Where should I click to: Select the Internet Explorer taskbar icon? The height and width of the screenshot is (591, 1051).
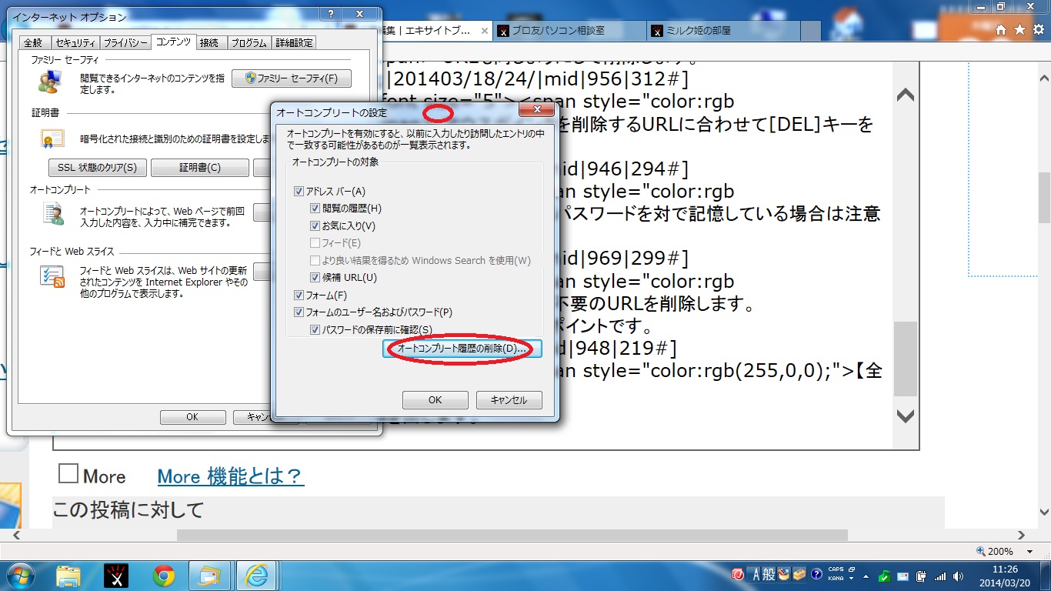tap(256, 575)
